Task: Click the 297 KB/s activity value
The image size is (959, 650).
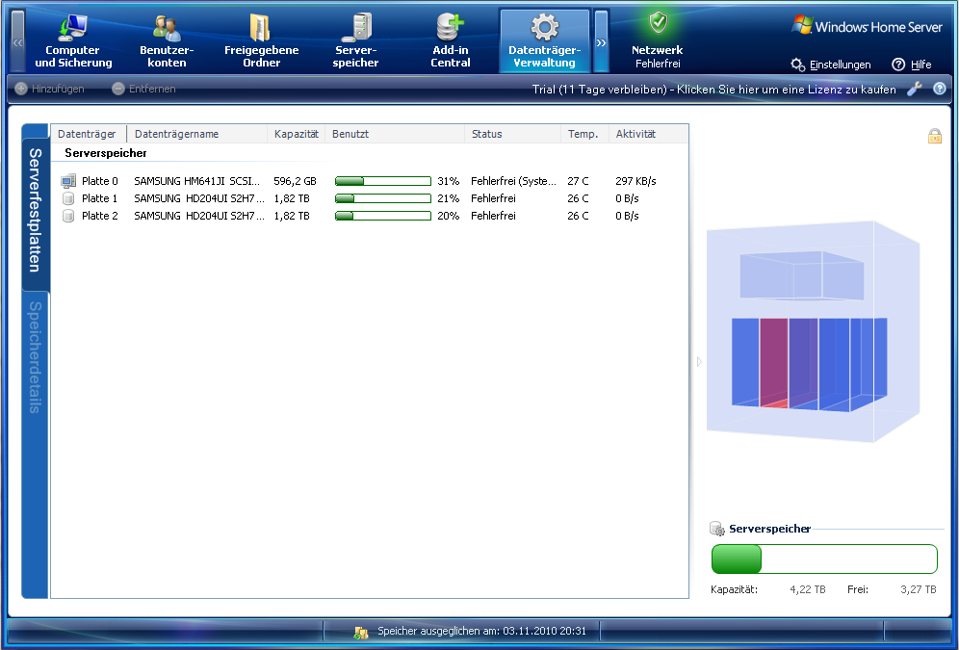Action: point(635,181)
